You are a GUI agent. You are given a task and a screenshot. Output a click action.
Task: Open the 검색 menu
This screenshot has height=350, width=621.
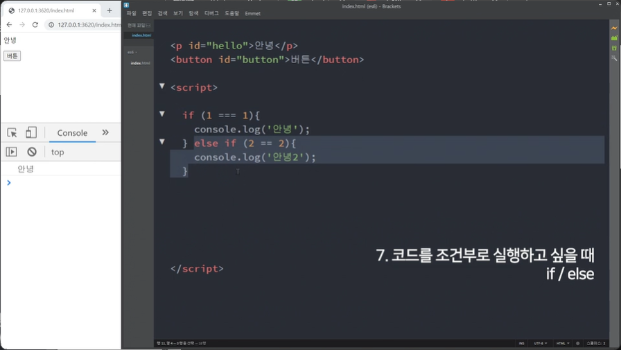click(162, 13)
